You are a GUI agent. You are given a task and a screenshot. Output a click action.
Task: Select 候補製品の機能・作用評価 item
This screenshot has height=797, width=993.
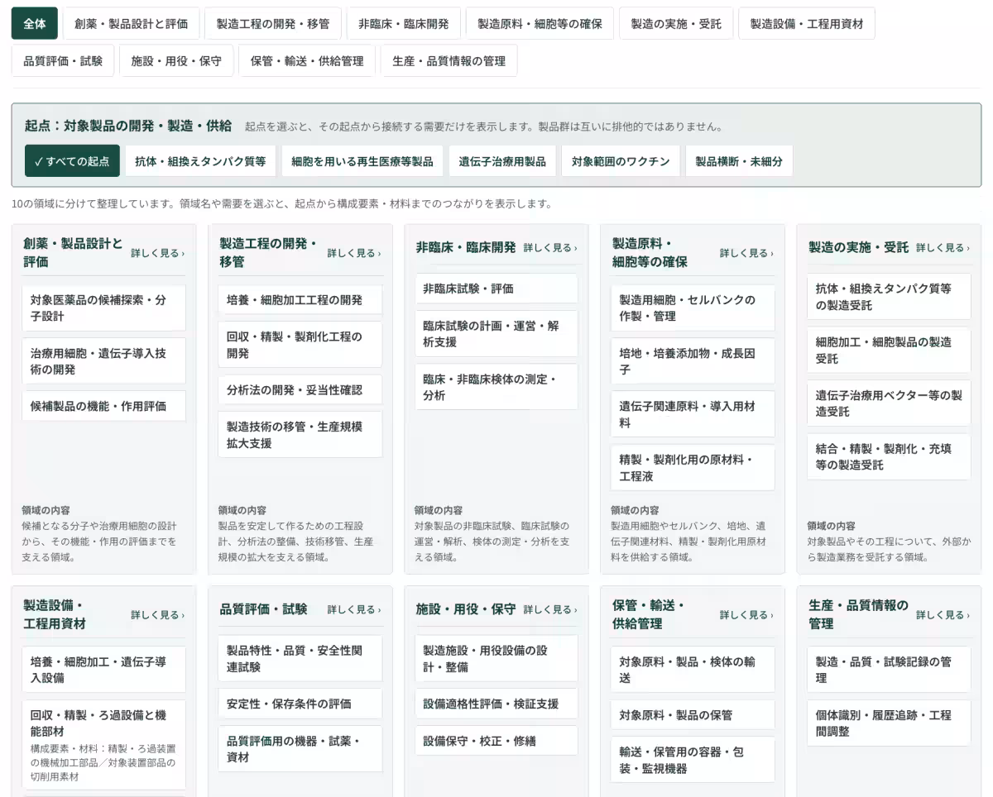tap(104, 406)
